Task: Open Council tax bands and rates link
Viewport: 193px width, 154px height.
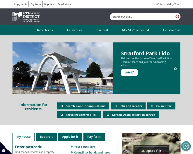Action: (x=92, y=152)
